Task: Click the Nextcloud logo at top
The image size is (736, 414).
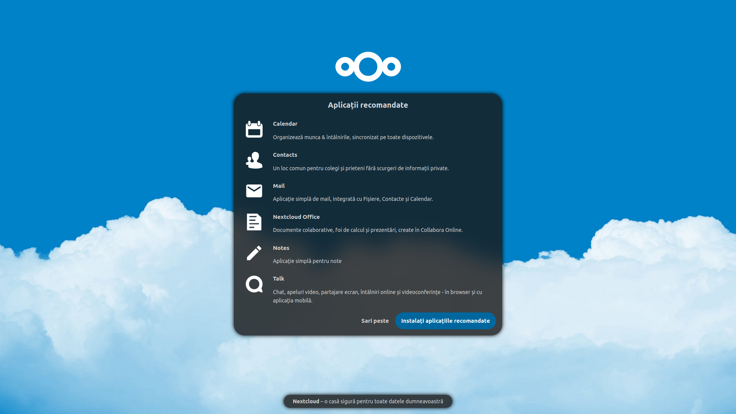Action: pos(368,67)
